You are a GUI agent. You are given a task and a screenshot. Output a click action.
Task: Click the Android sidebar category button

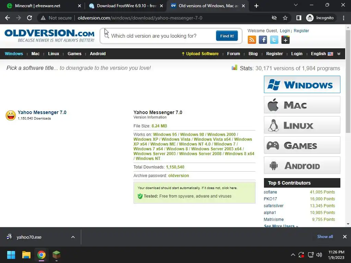(x=302, y=165)
